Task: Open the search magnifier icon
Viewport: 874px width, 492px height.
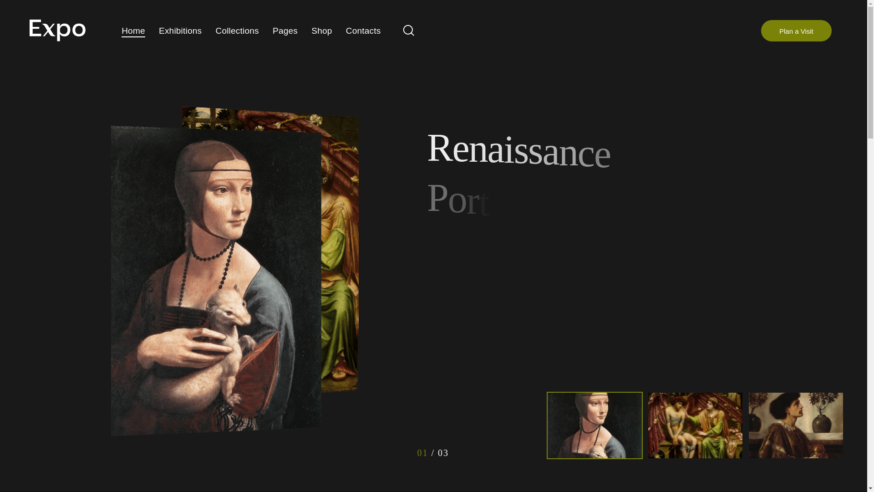Action: tap(408, 30)
